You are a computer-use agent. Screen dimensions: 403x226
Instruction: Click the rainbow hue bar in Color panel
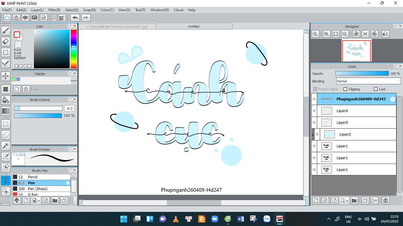tap(74, 49)
